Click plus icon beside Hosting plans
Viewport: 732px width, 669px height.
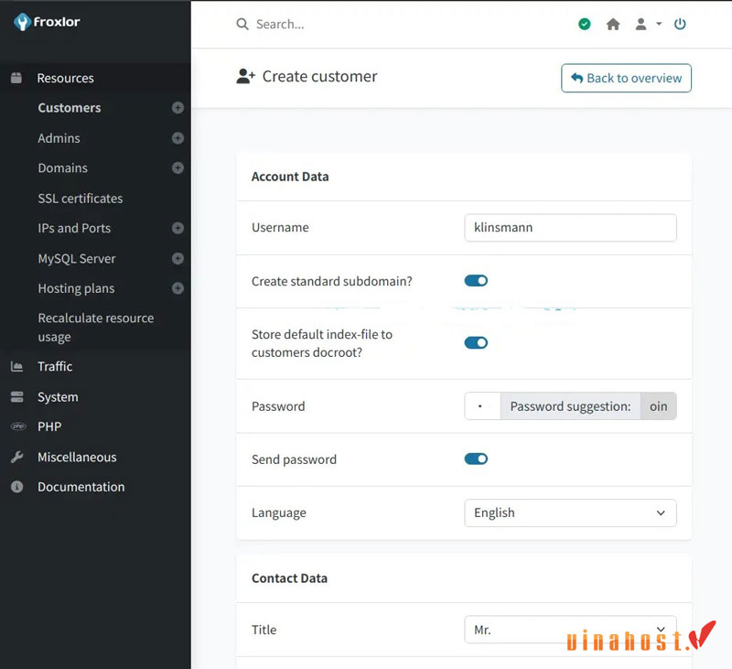point(178,288)
